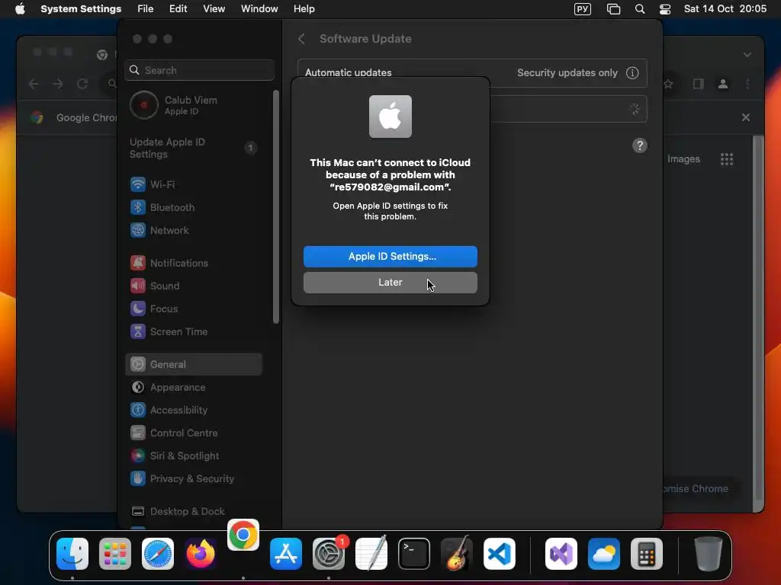Bookmark page star in Chrome window
Viewport: 781px width, 585px height.
point(668,84)
